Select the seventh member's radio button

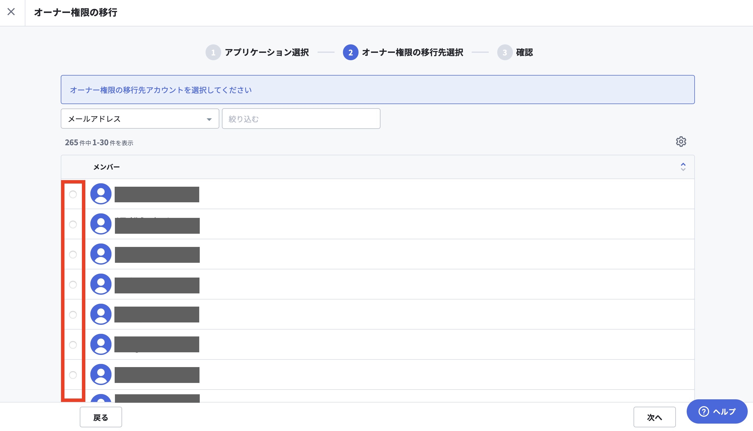pos(73,375)
